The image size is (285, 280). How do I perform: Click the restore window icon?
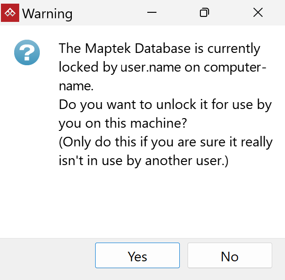pyautogui.click(x=204, y=12)
